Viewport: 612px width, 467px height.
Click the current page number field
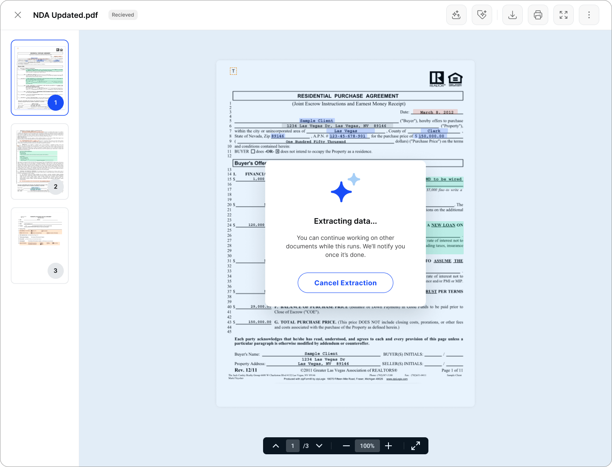[x=292, y=446]
